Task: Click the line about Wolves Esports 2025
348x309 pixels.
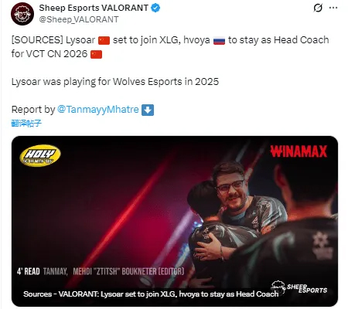Action: 115,82
